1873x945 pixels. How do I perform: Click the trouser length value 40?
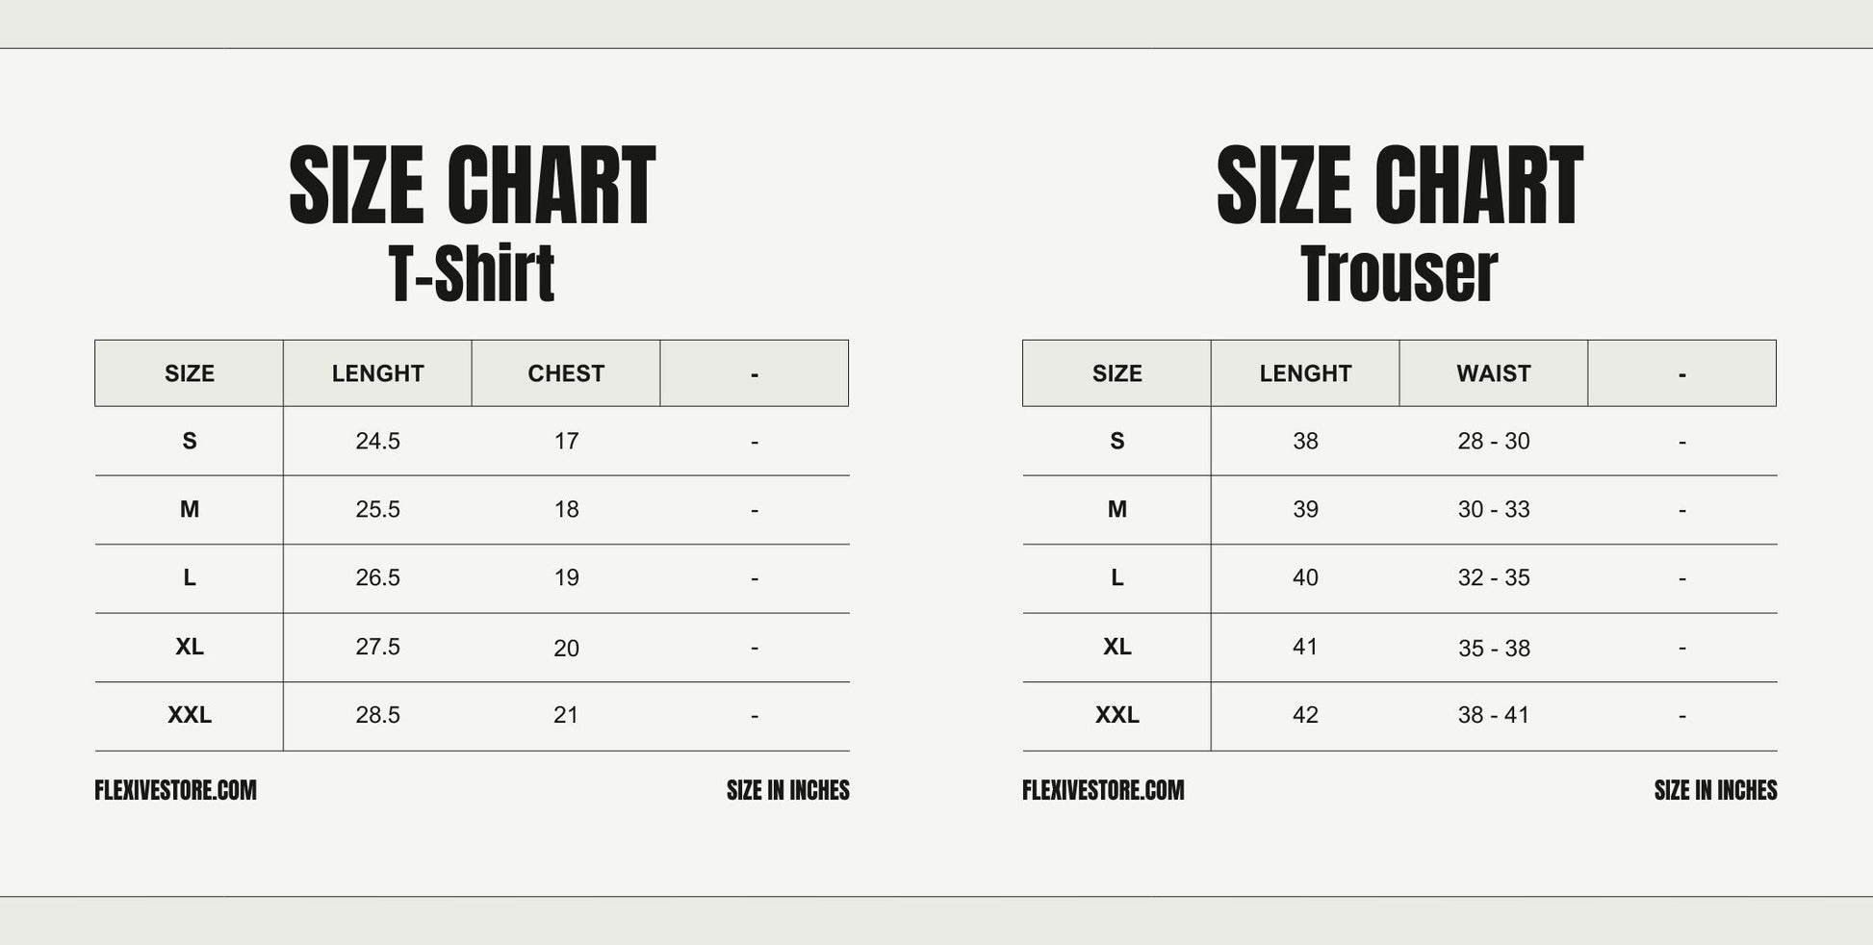coord(1305,578)
